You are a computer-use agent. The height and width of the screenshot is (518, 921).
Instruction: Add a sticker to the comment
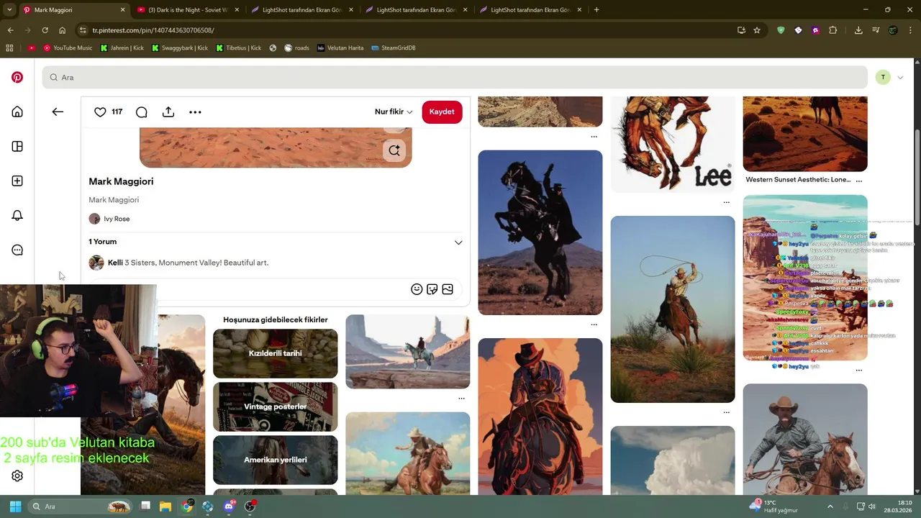[432, 289]
